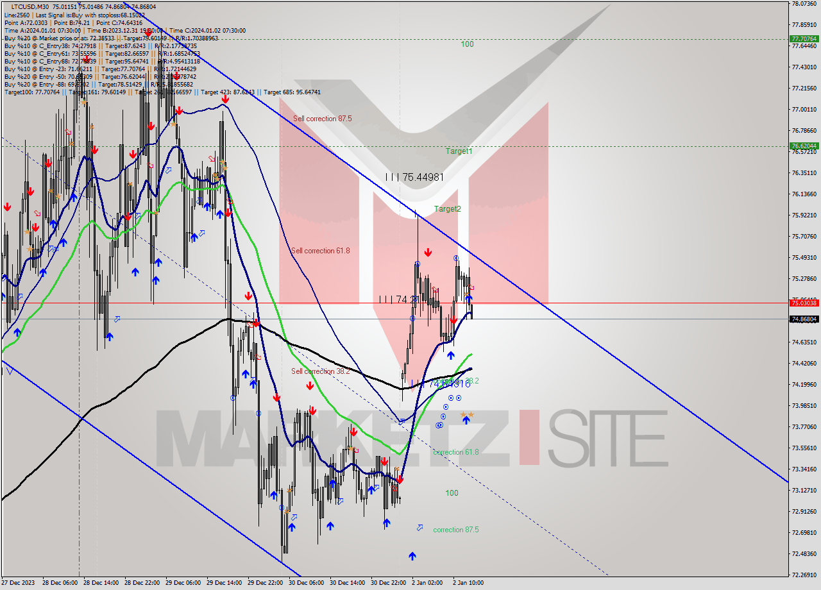
Task: Click red price tag 75.03038
Action: click(x=804, y=303)
